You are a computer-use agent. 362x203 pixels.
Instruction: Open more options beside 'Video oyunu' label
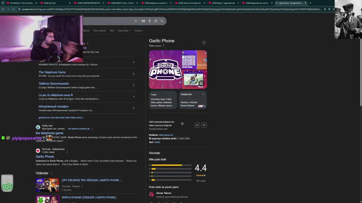coord(163,46)
